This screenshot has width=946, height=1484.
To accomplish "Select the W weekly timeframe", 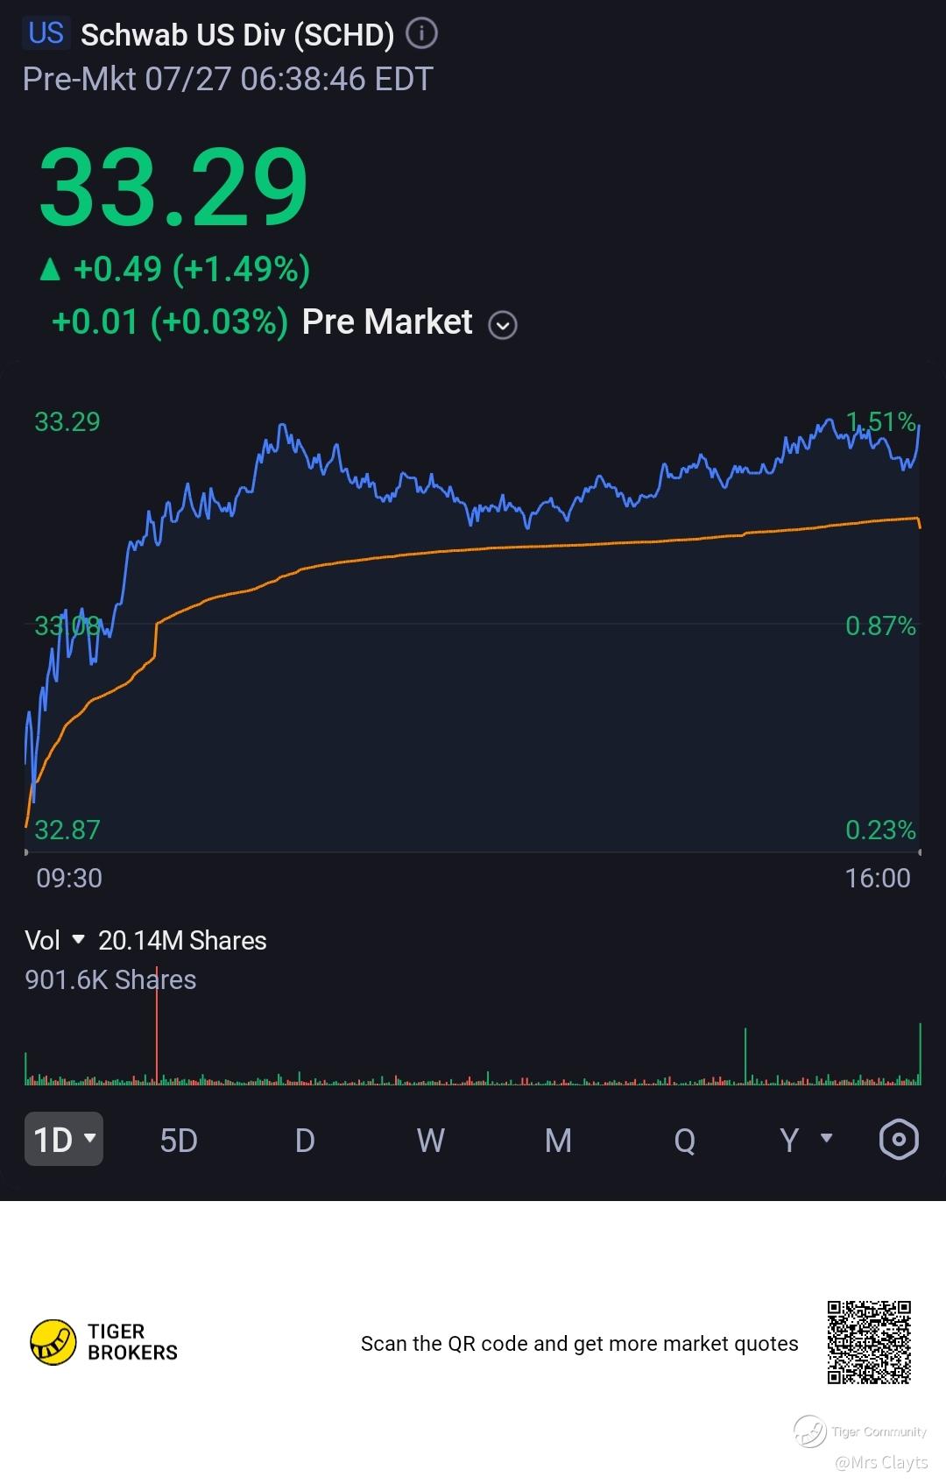I will (431, 1141).
